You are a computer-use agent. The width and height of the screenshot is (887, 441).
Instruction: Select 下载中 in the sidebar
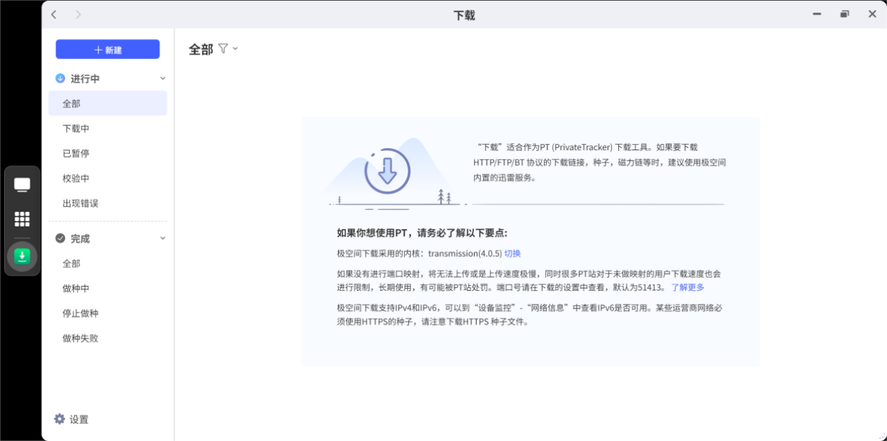pos(76,129)
